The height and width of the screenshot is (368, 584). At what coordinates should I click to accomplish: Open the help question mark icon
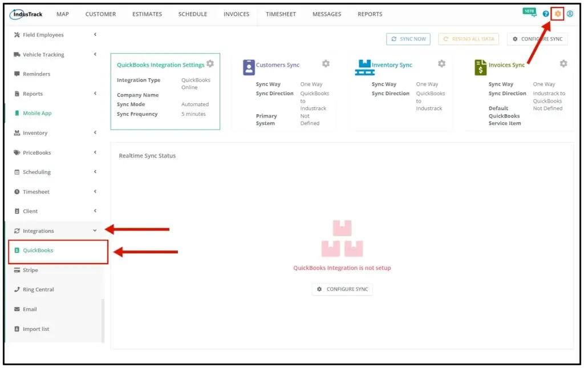point(546,14)
